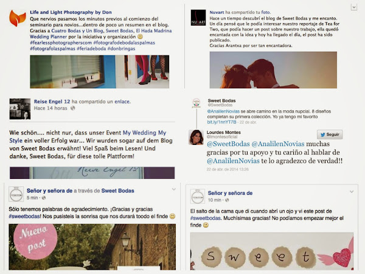
Task: Click the globe icon beside 10 min
Action: click(227, 200)
